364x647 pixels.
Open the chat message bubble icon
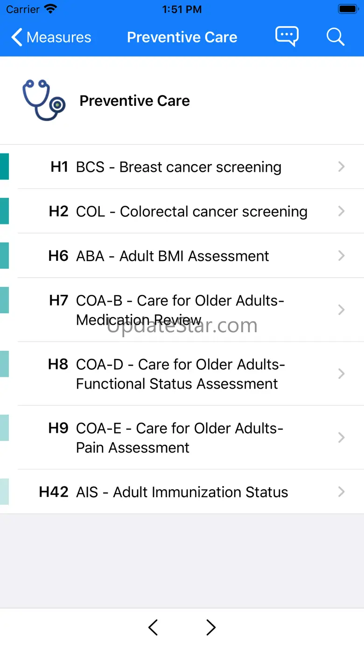287,36
